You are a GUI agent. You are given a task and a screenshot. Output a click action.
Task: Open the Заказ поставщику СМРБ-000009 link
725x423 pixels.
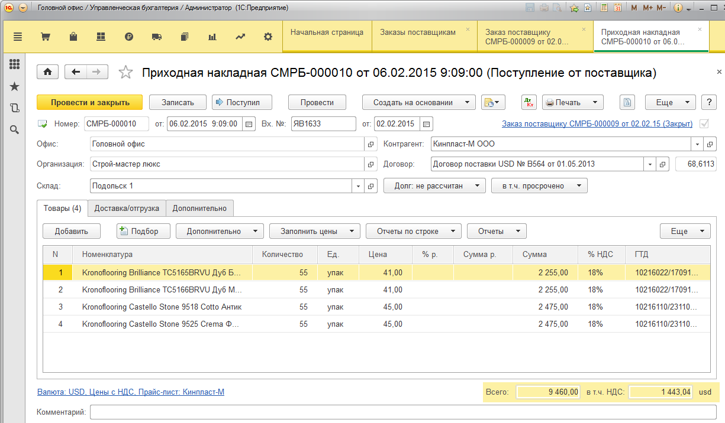click(x=597, y=124)
